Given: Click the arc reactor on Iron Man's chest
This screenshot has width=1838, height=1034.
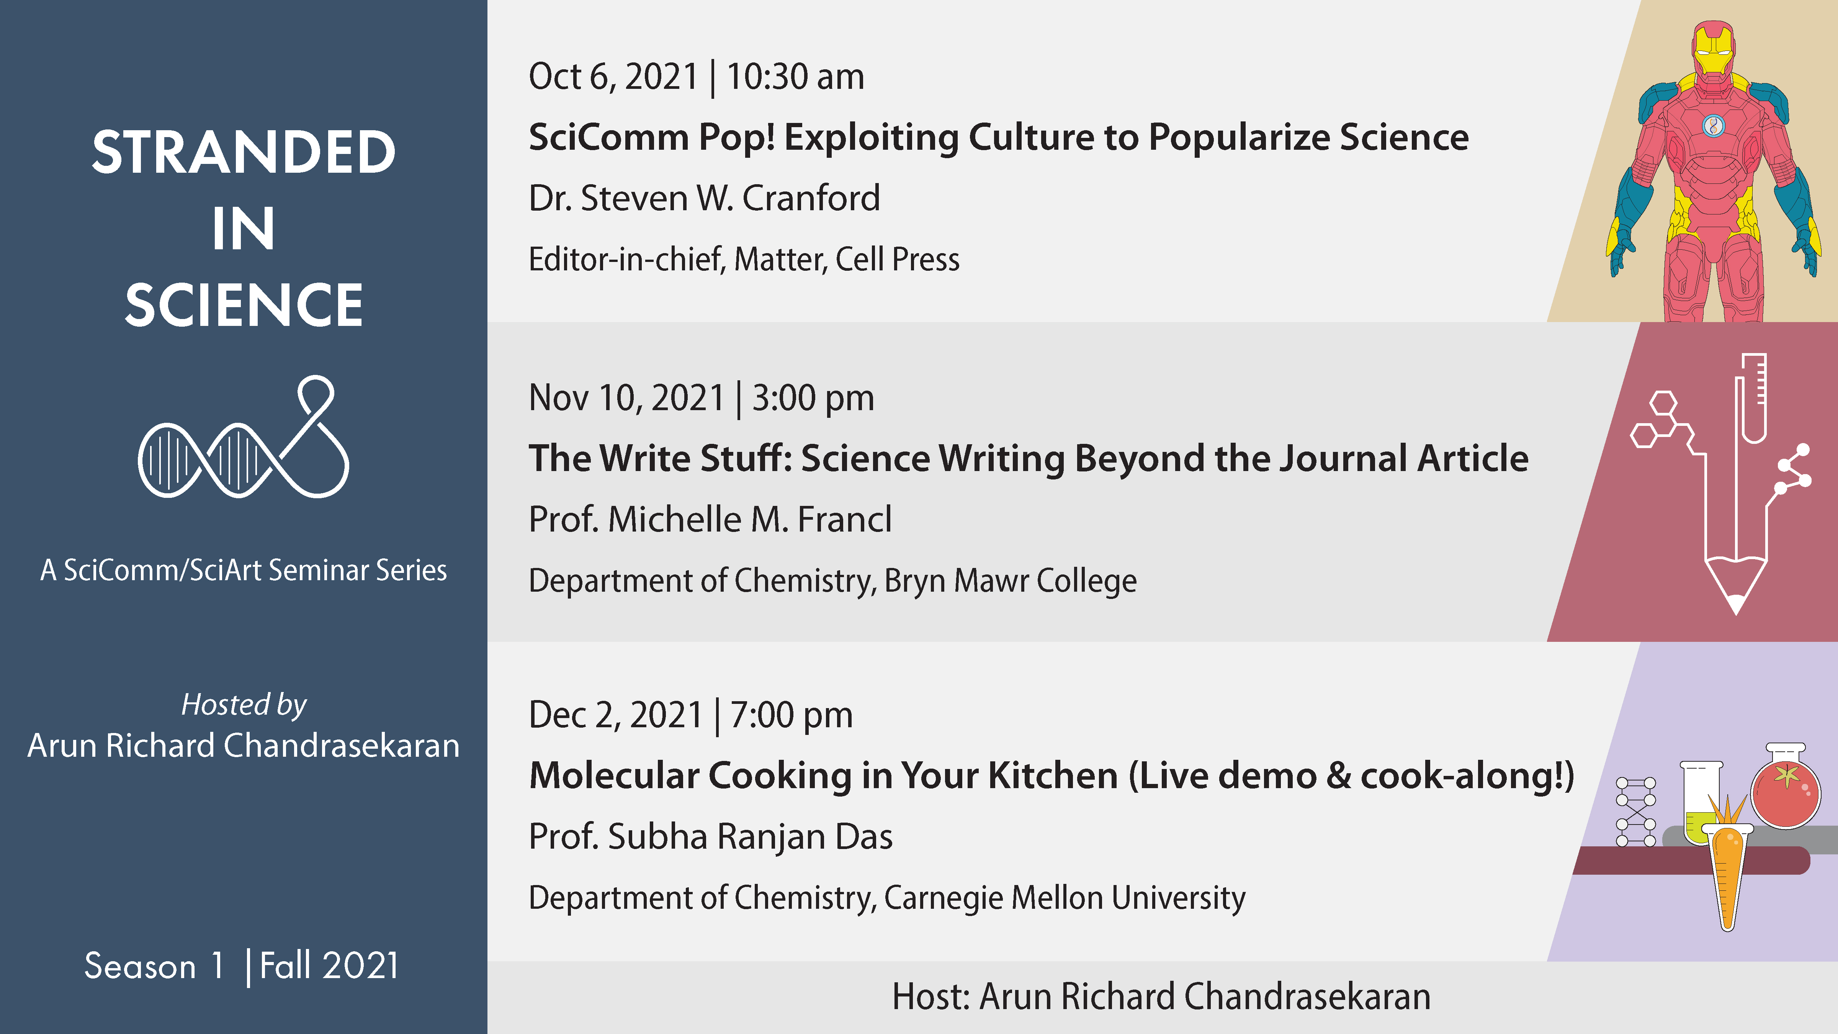Looking at the screenshot, I should click(x=1712, y=126).
